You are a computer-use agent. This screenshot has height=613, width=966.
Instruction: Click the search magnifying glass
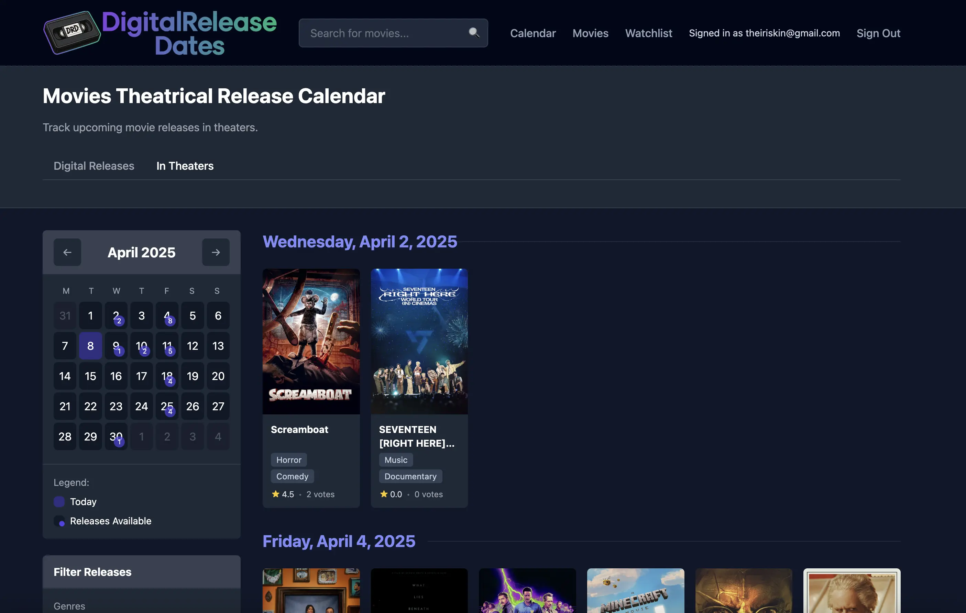click(x=474, y=33)
